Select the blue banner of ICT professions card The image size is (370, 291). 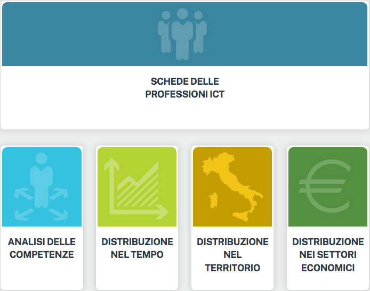(185, 34)
